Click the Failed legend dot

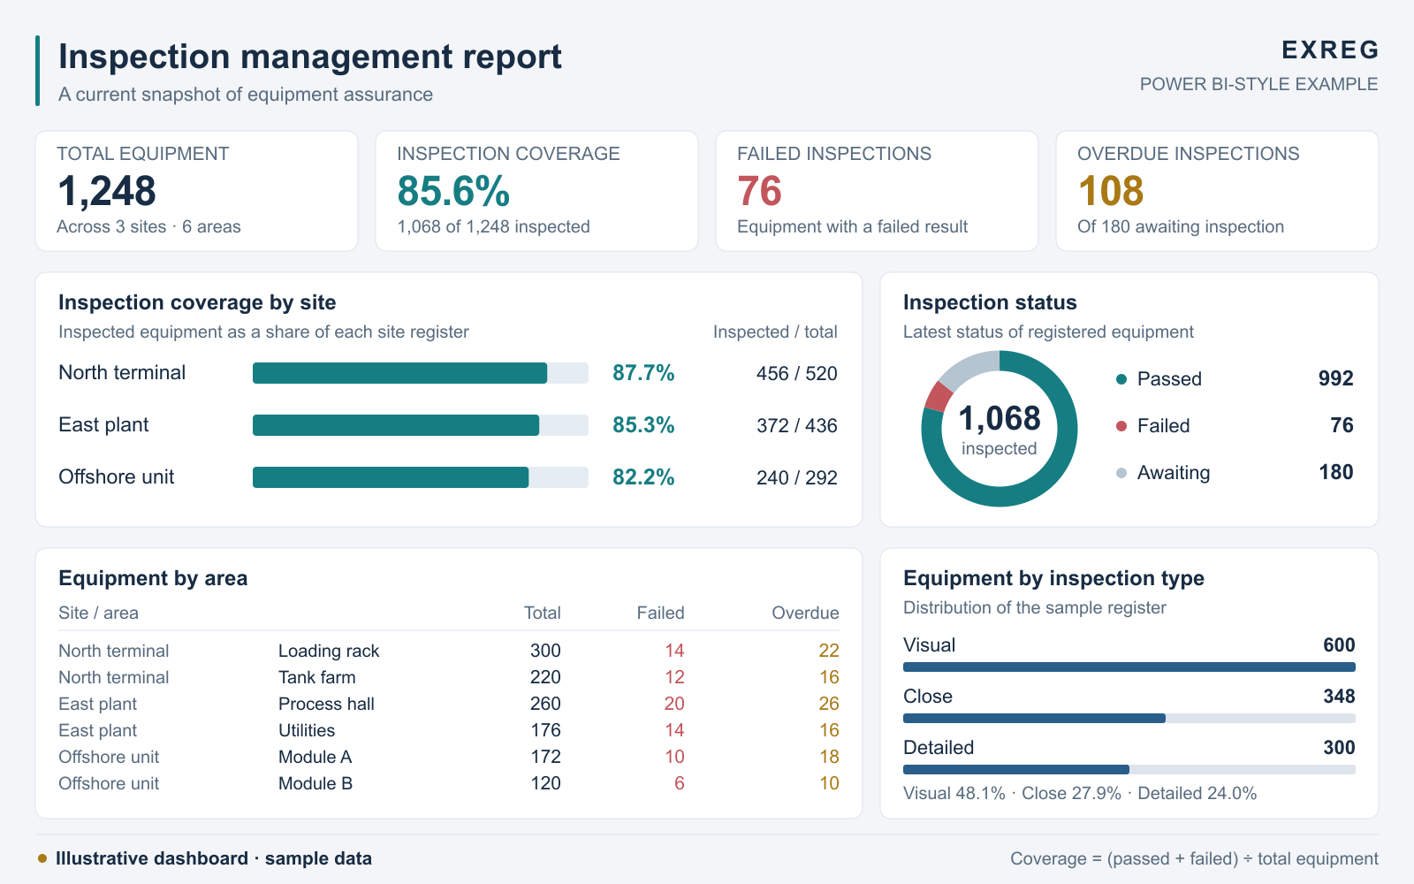coord(1121,426)
